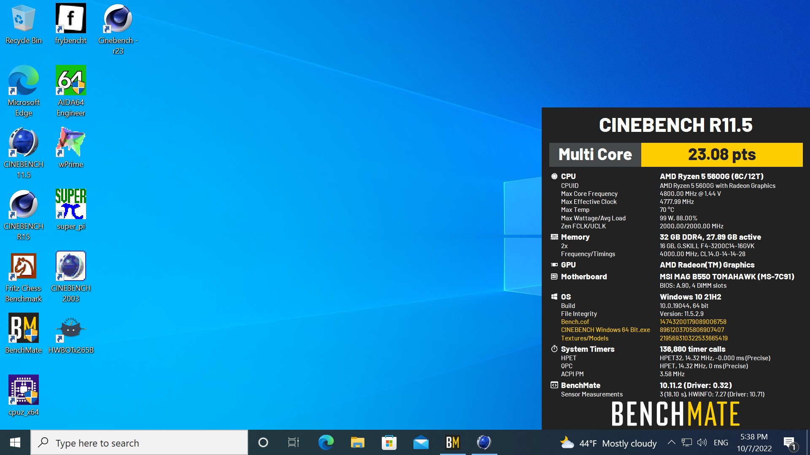Click the Windows 10 21H2 heading
Image resolution: width=810 pixels, height=455 pixels.
[691, 297]
